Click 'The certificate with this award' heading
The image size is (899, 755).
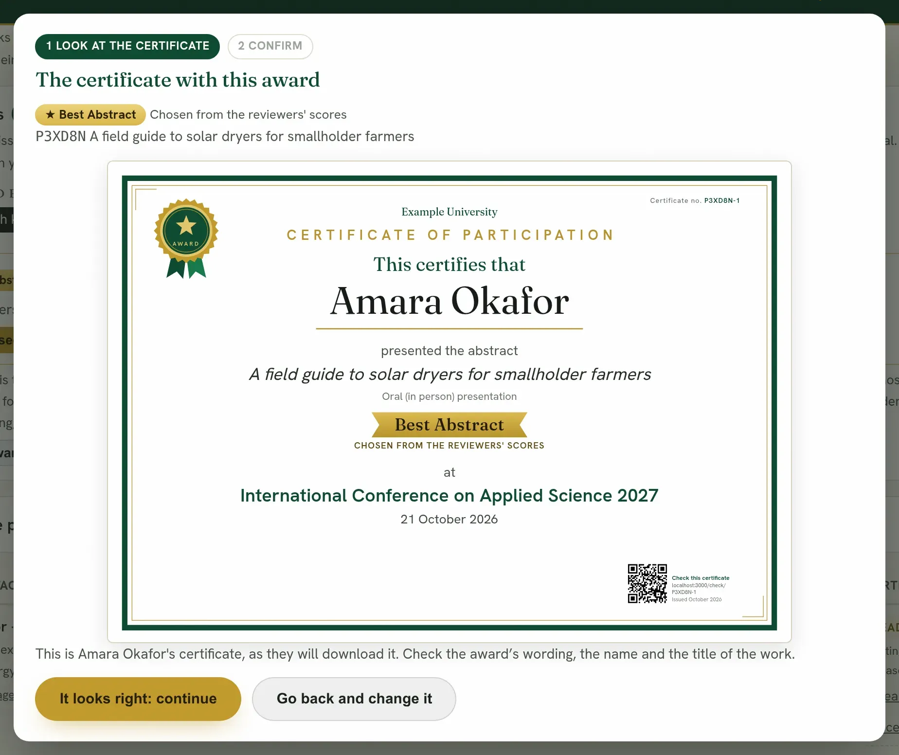coord(178,80)
